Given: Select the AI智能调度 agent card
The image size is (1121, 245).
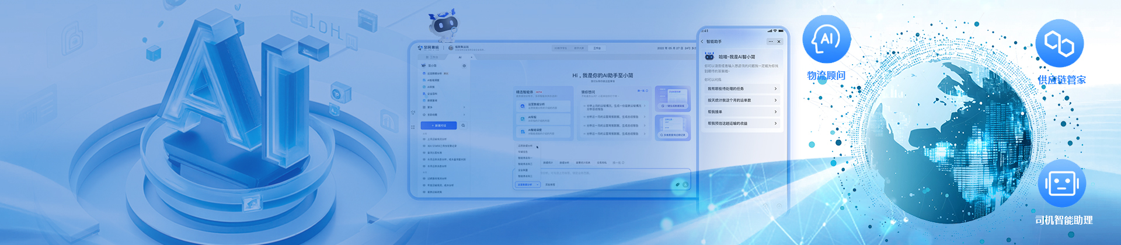Looking at the screenshot, I should point(543,132).
